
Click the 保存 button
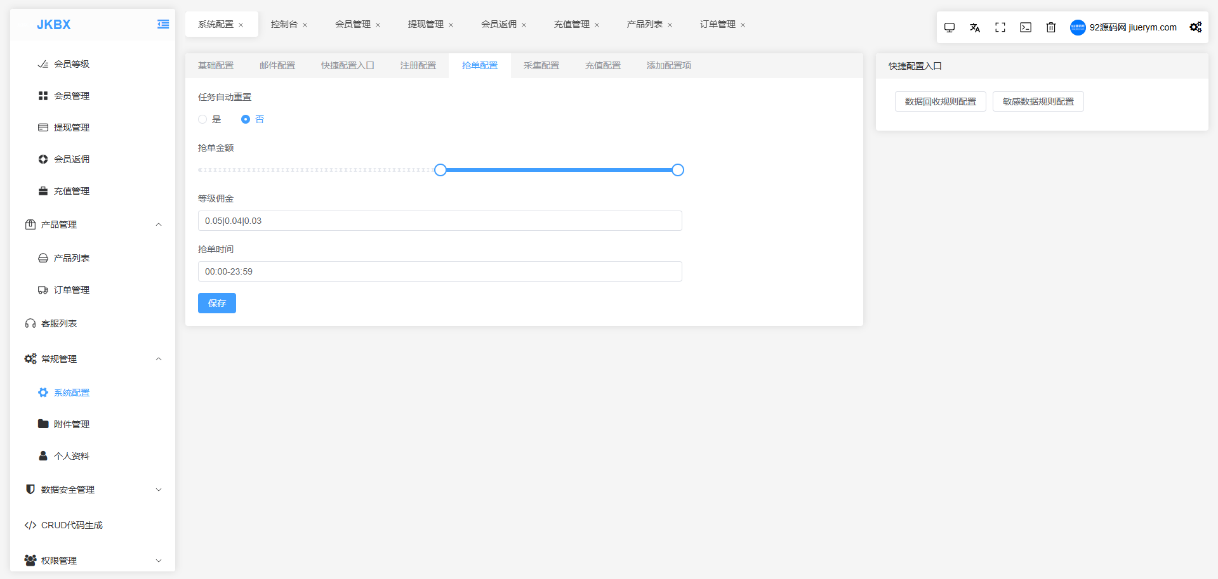point(217,303)
